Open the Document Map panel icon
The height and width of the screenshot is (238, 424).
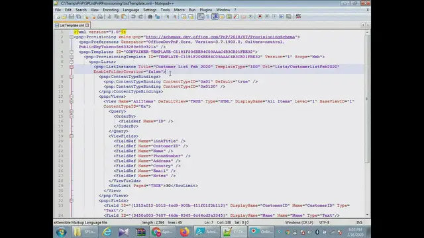pyautogui.click(x=229, y=17)
